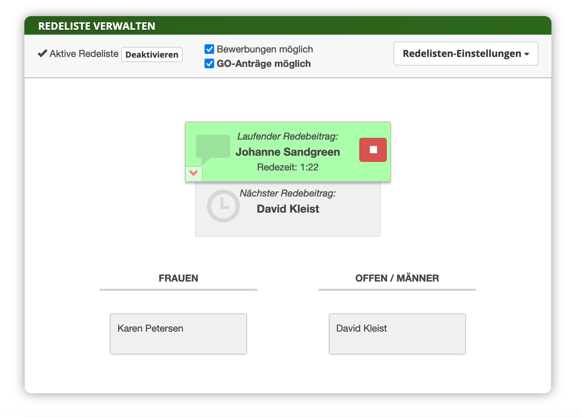Image resolution: width=582 pixels, height=417 pixels.
Task: Uncheck the Bewerbungen möglich checkbox
Action: (x=209, y=49)
